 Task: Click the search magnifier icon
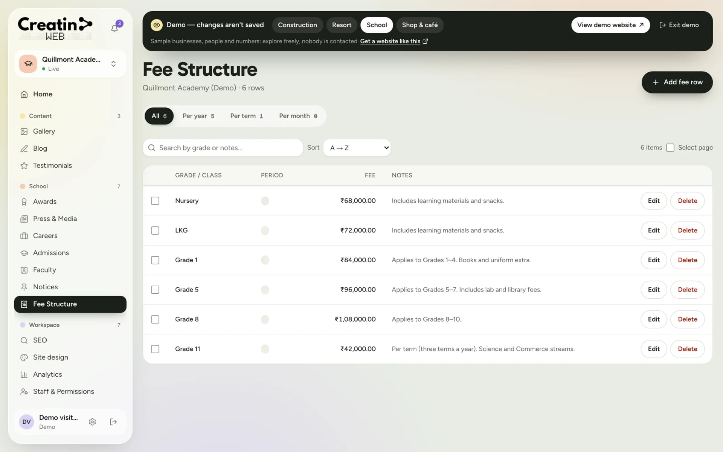tap(151, 148)
